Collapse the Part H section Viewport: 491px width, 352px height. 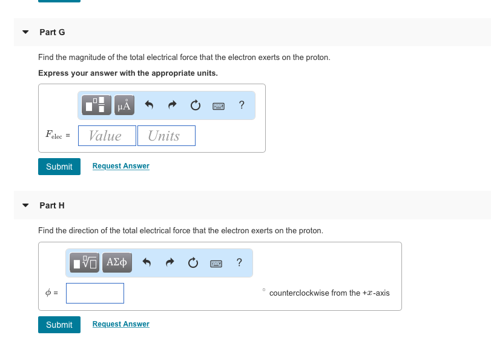[x=24, y=205]
